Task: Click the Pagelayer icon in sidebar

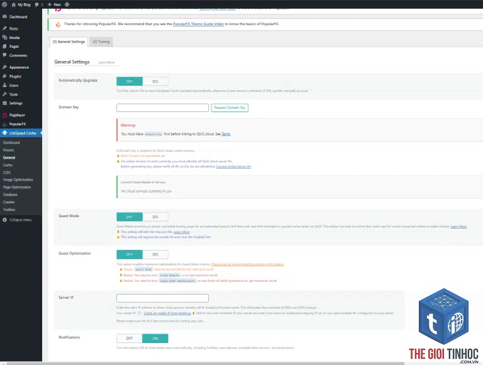Action: point(4,115)
